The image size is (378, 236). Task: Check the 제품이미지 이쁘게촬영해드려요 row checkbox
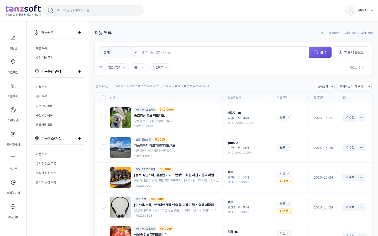[103, 147]
